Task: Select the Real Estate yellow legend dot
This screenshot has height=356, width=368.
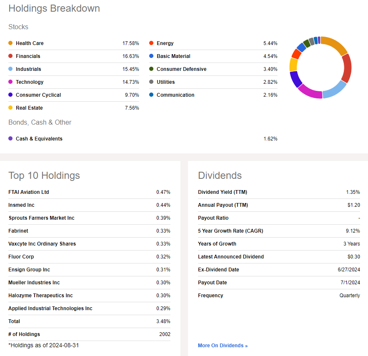Action: [x=10, y=108]
